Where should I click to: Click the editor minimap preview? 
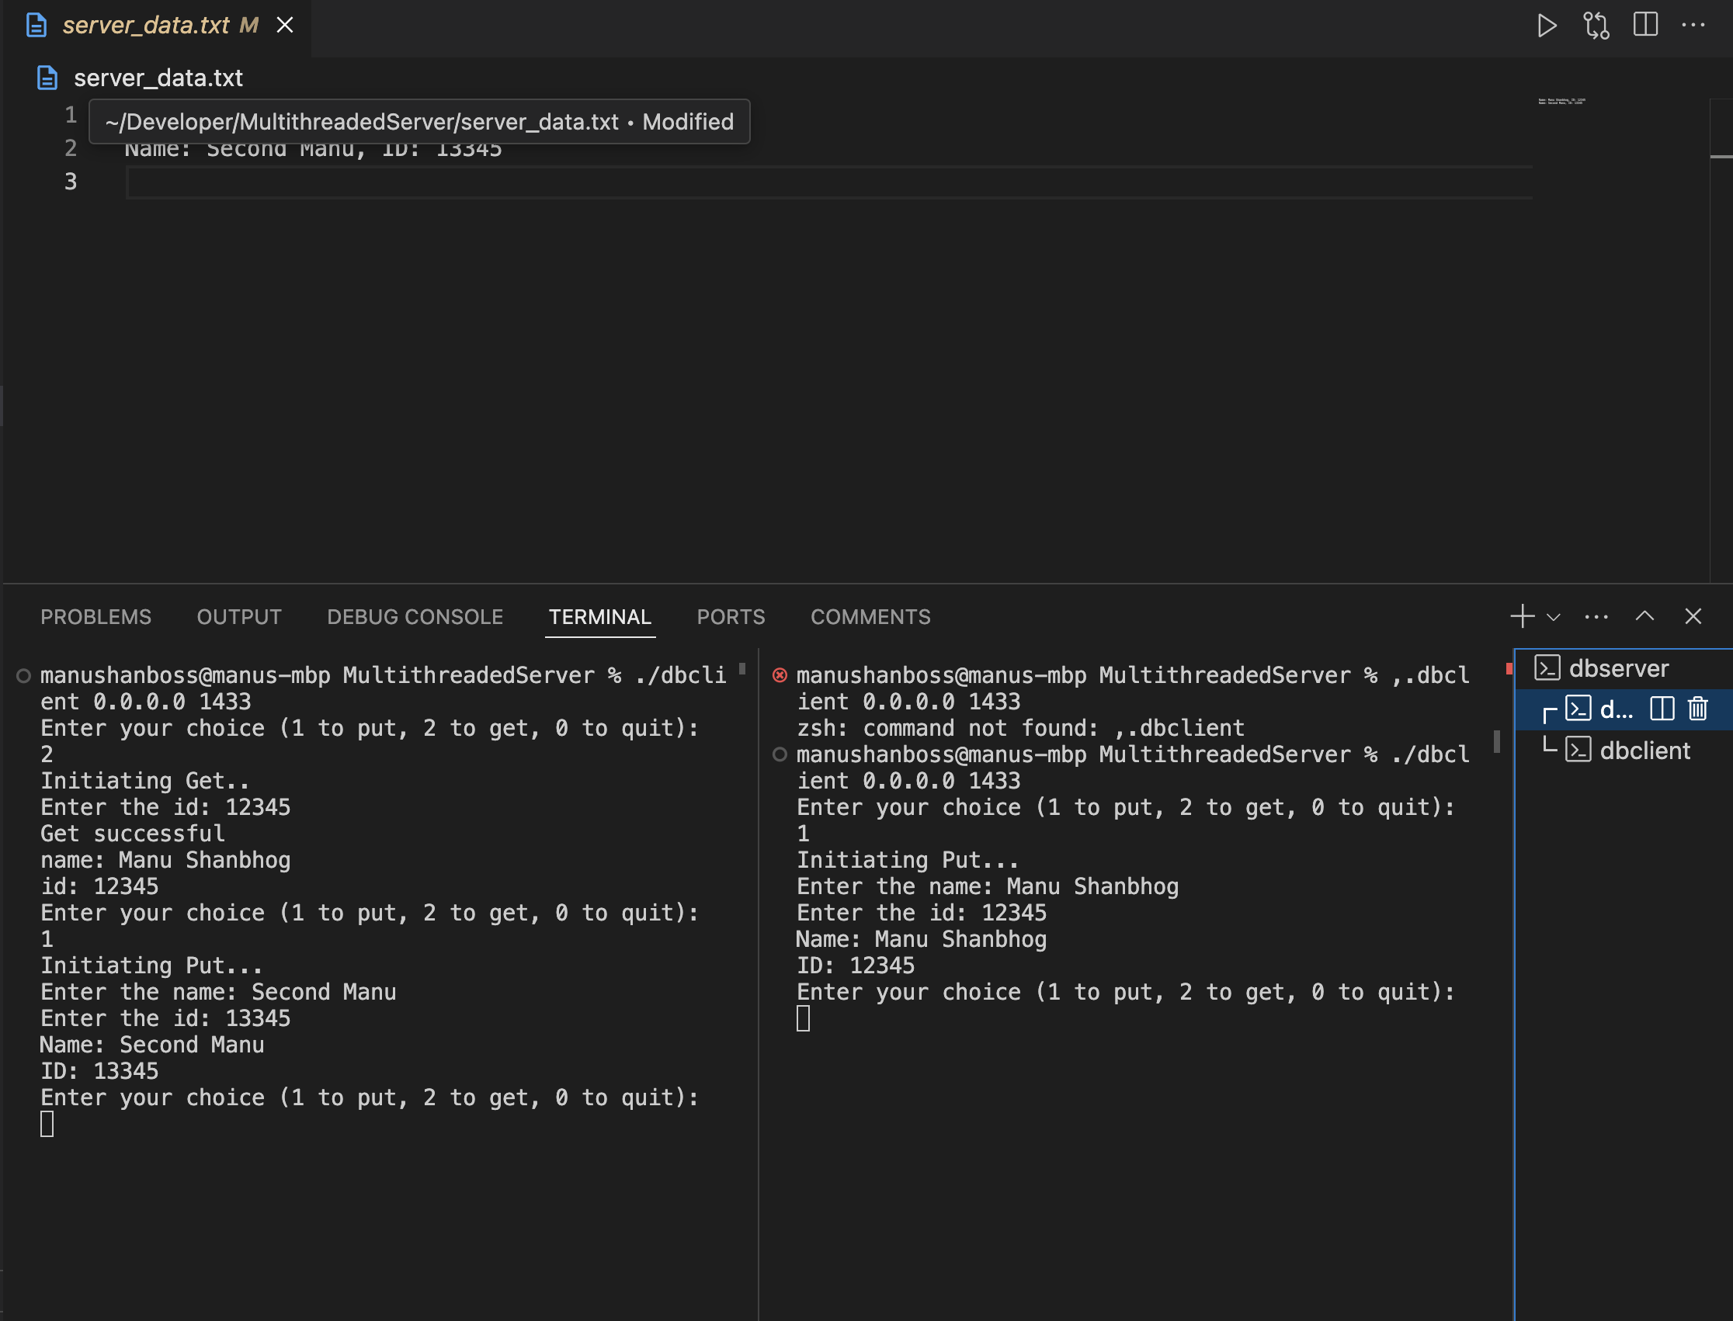[1561, 102]
